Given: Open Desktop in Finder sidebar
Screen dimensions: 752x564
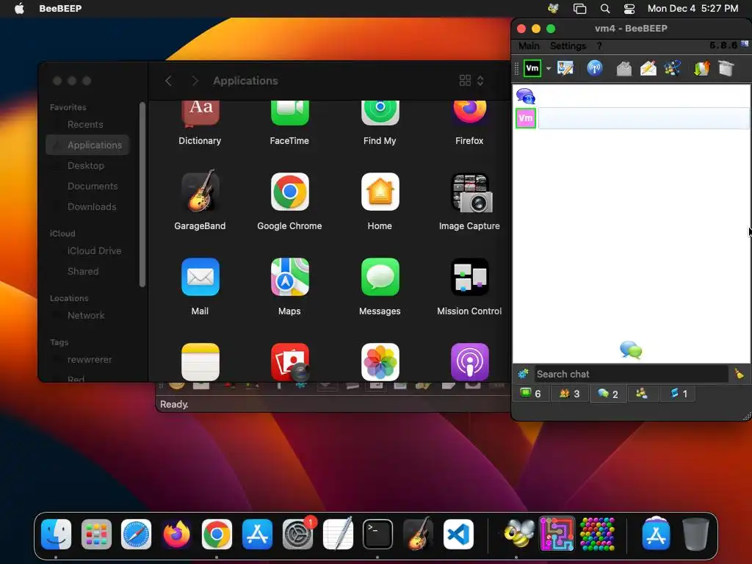Looking at the screenshot, I should tap(85, 165).
